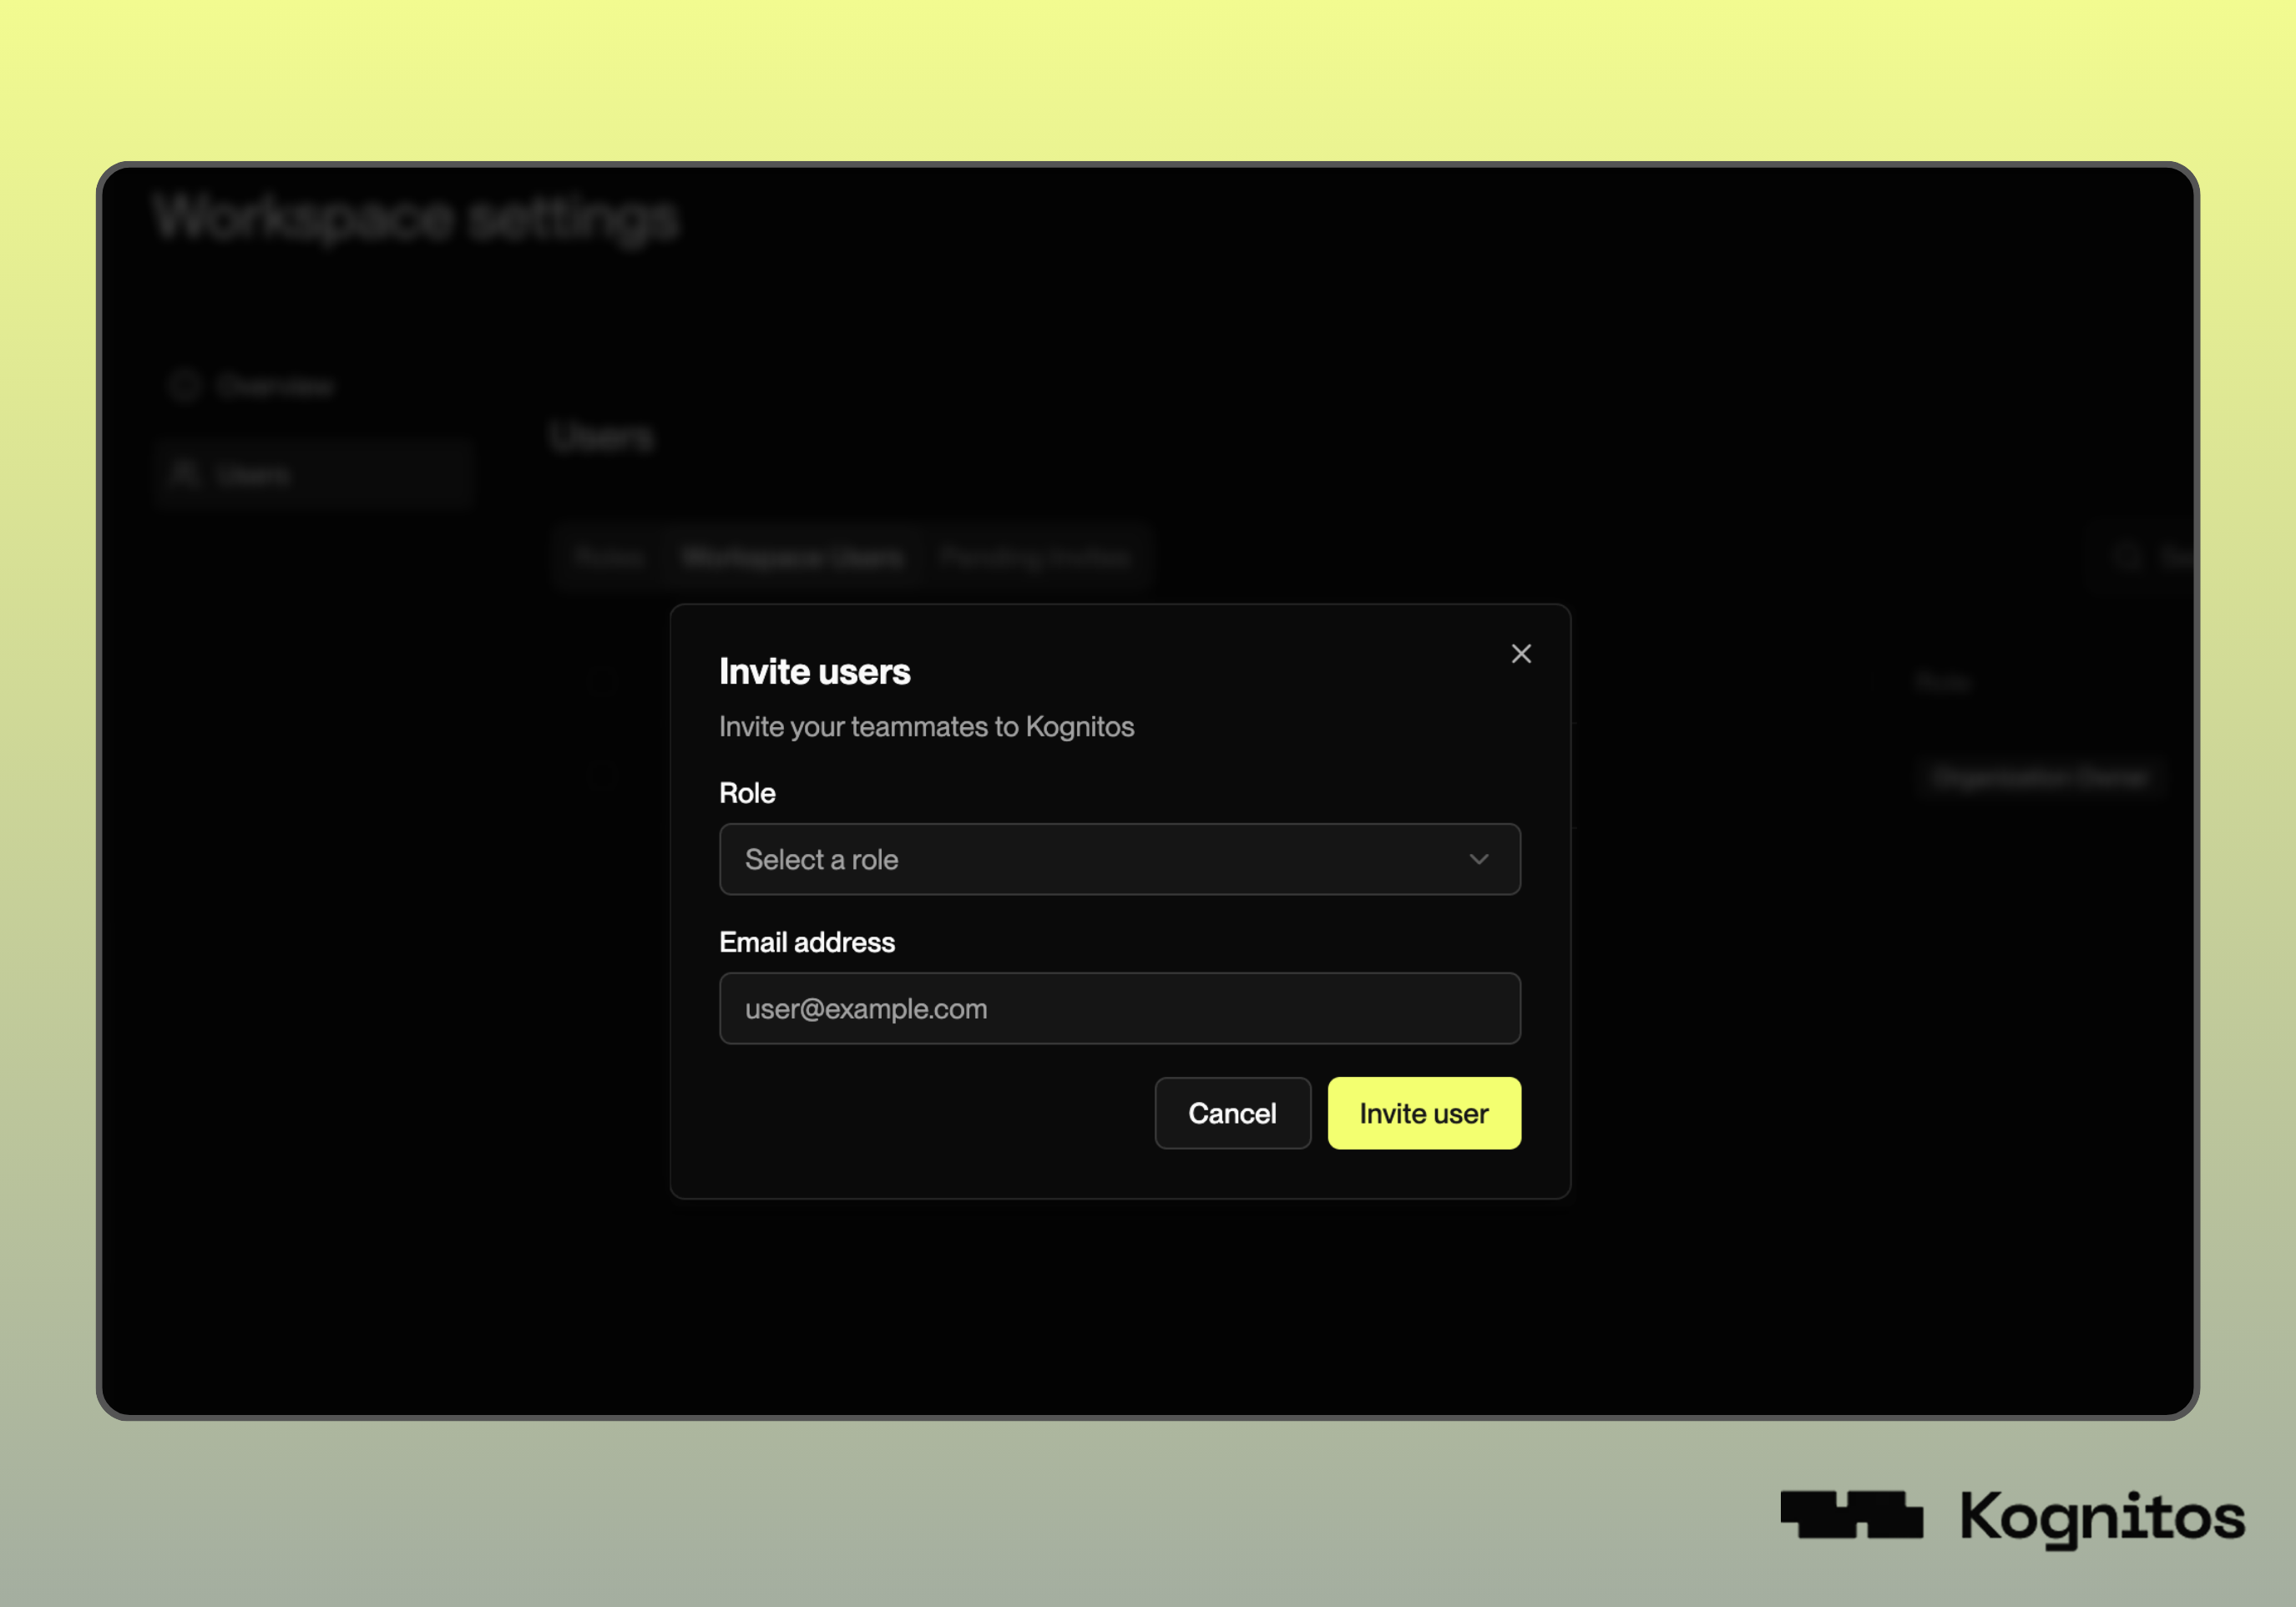Toggle the header select-all checkbox
The image size is (2296, 1607).
[603, 681]
